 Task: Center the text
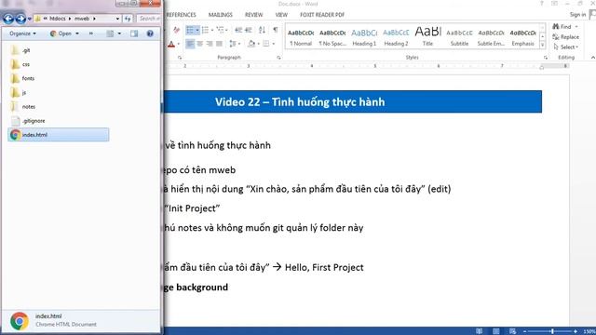pos(199,44)
